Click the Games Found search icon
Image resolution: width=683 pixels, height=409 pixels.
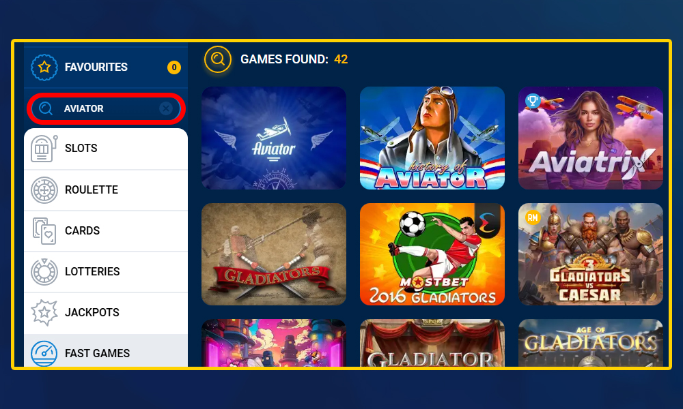pos(218,59)
